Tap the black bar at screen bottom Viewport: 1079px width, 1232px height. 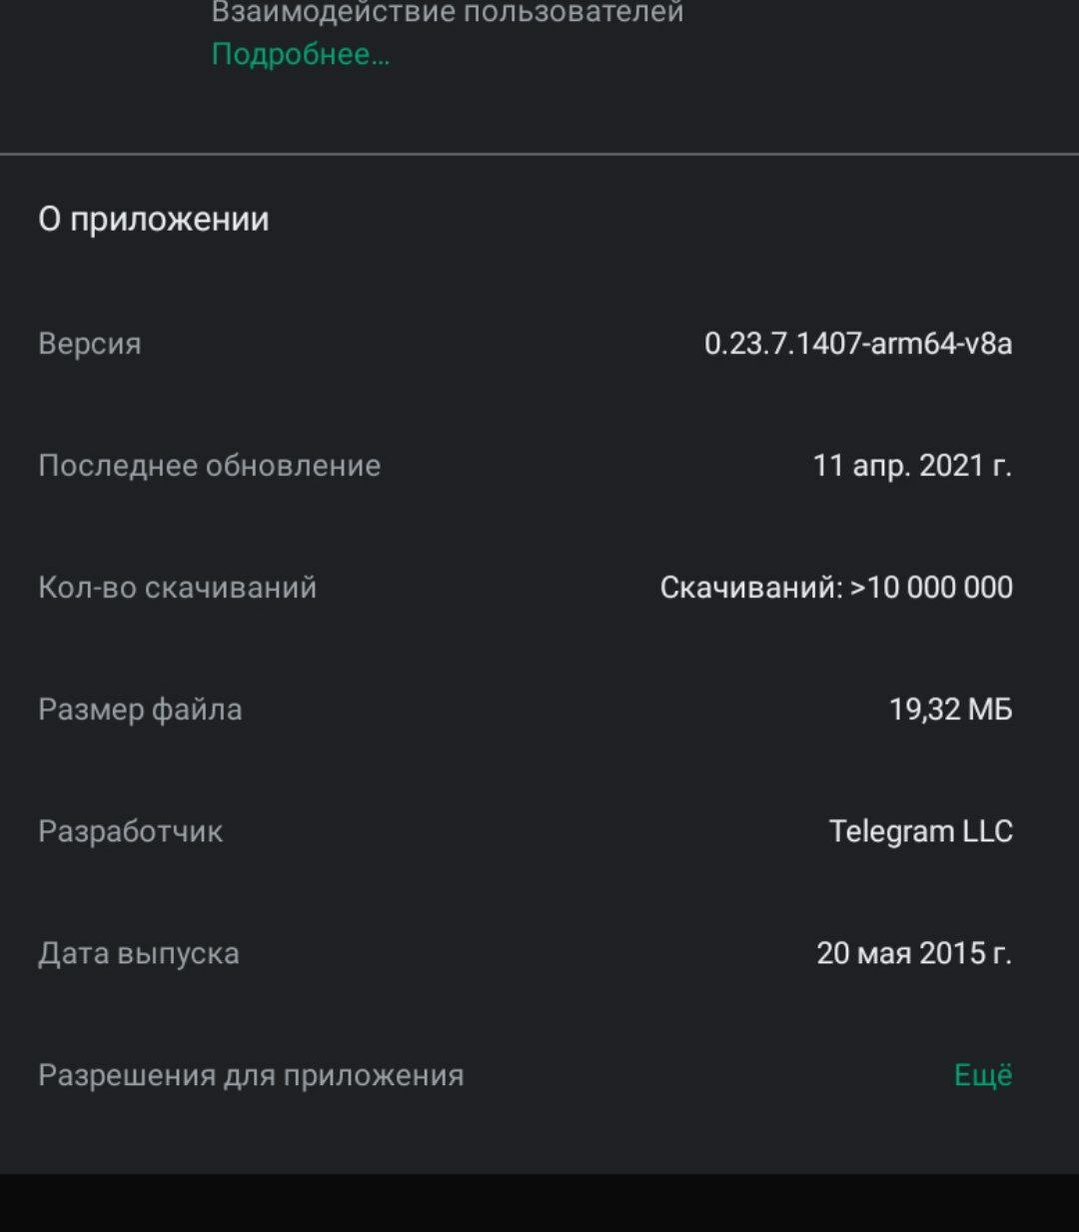click(x=539, y=1203)
